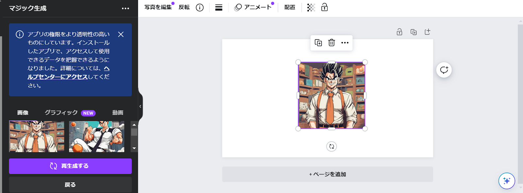Open the アニメート animation panel

tap(253, 7)
